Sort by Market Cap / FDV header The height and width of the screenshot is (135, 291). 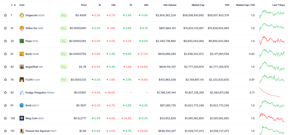pos(246,5)
